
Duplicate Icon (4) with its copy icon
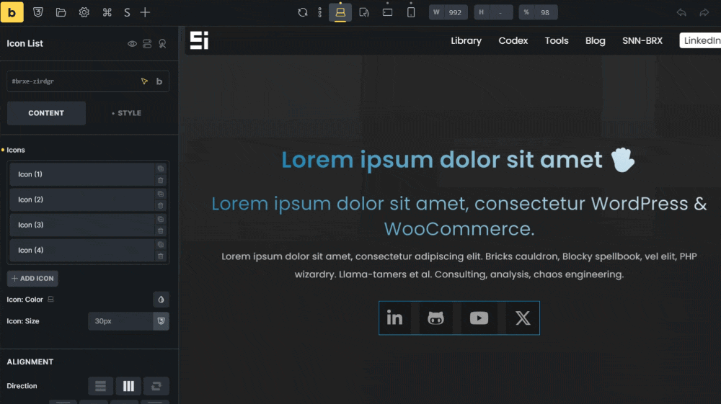point(161,244)
